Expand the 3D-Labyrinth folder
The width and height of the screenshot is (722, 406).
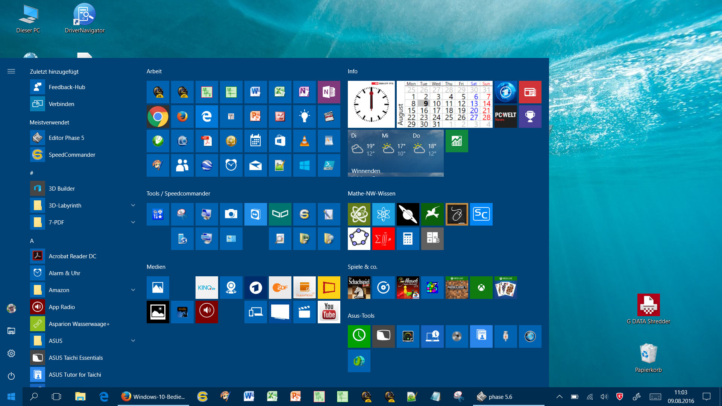click(x=133, y=205)
